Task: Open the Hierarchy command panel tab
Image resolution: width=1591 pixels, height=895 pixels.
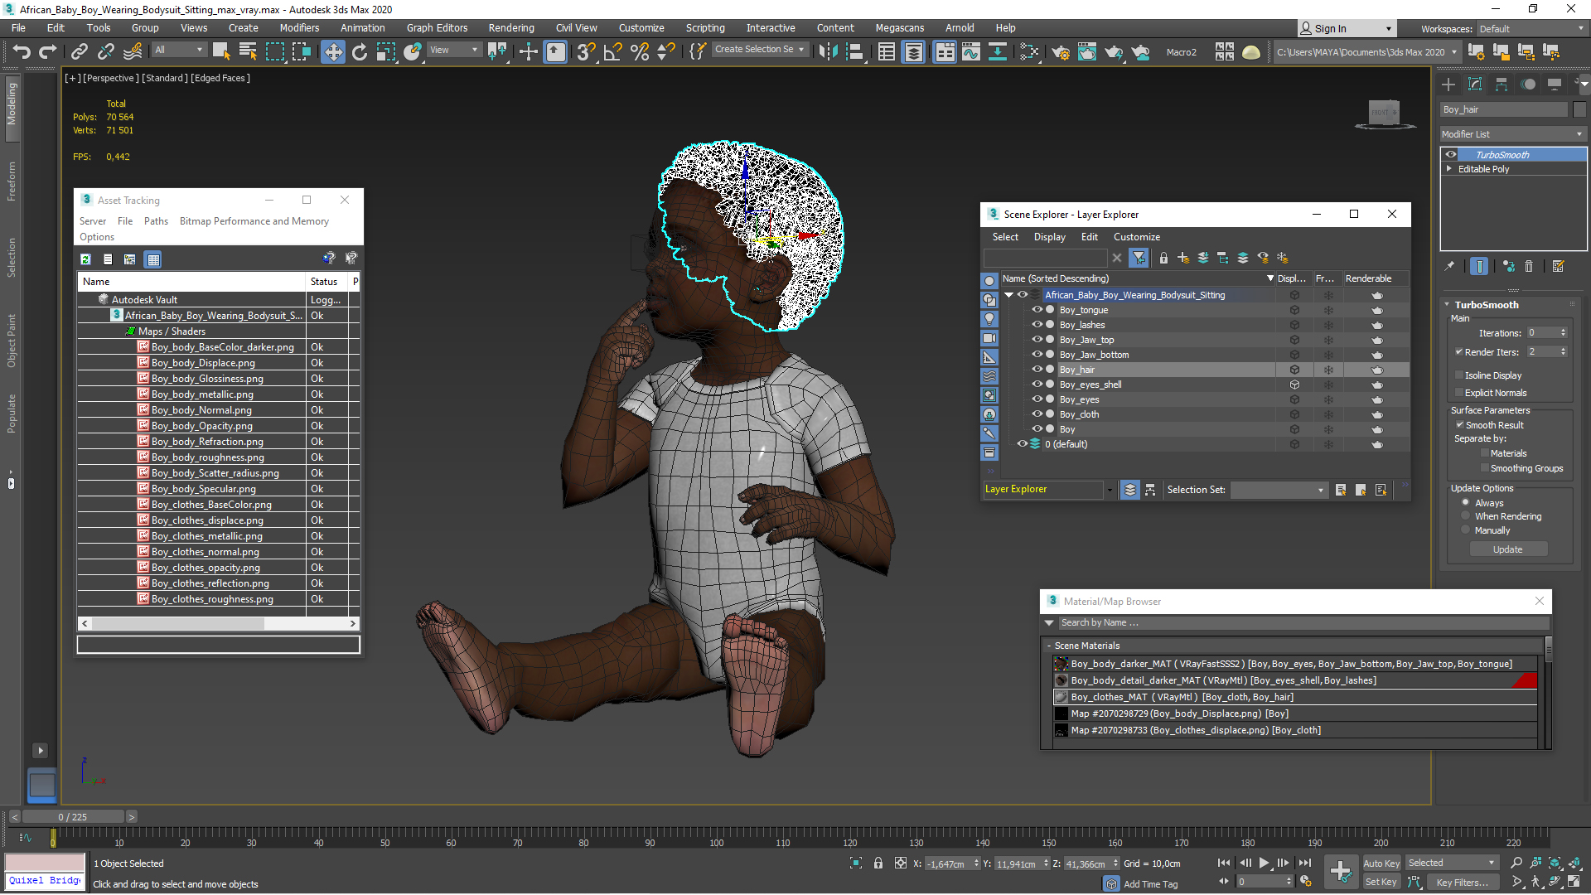Action: coord(1502,85)
